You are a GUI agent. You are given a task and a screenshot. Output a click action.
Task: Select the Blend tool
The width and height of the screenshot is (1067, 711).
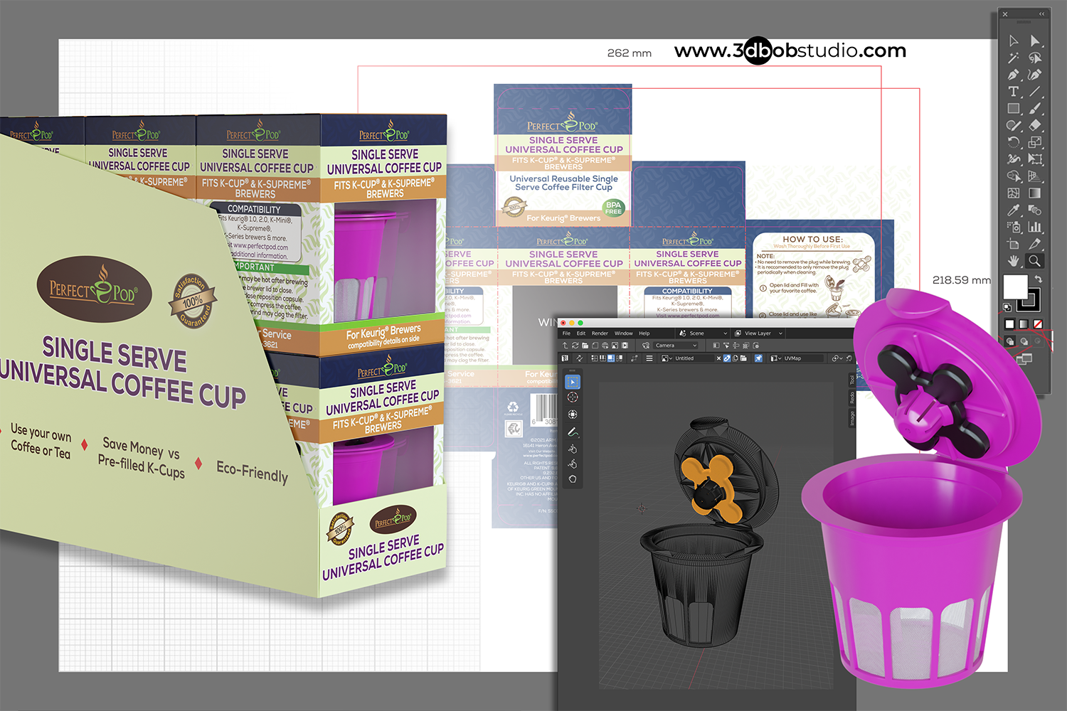pos(1035,210)
